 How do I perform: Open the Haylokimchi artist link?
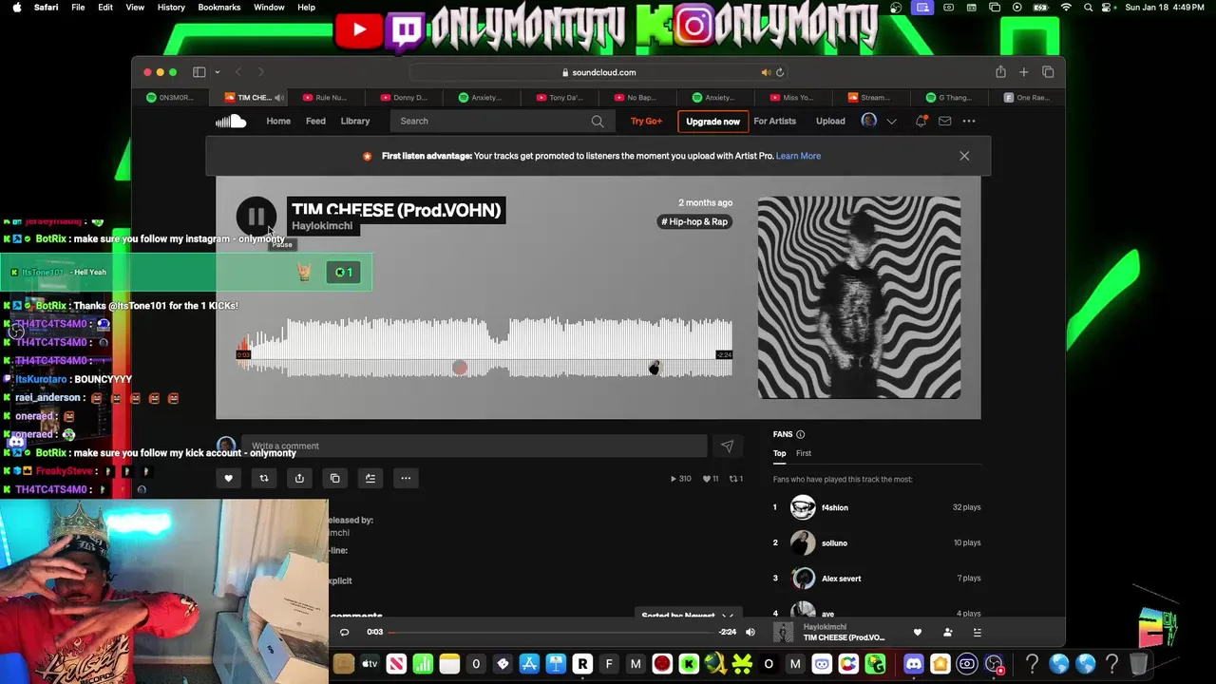pos(322,226)
